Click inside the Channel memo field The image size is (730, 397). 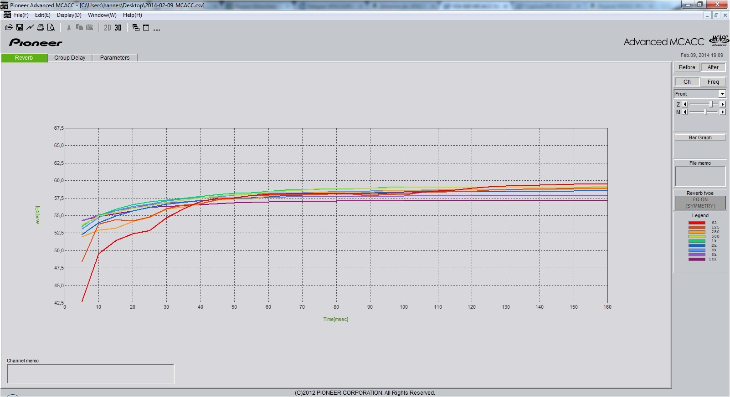(90, 374)
